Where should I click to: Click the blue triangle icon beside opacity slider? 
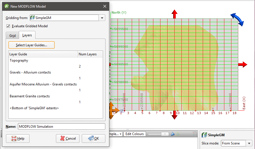coord(172,134)
